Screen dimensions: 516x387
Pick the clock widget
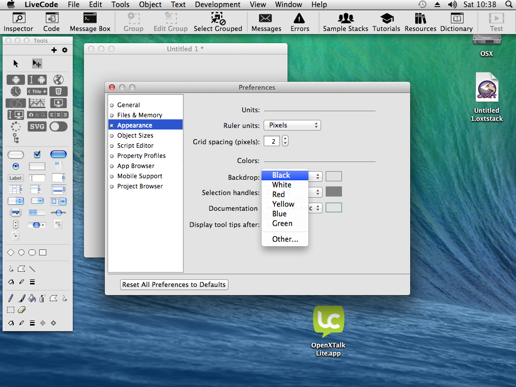(x=15, y=91)
